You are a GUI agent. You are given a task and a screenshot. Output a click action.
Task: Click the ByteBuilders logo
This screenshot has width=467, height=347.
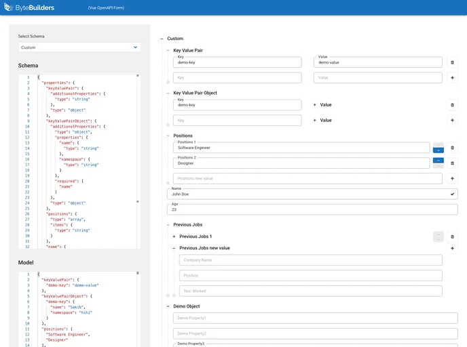(29, 7)
